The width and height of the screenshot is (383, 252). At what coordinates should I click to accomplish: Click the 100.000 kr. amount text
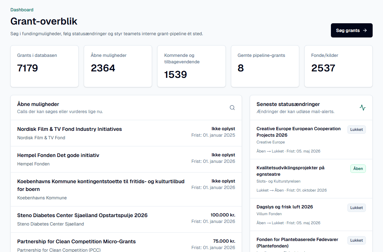223,215
